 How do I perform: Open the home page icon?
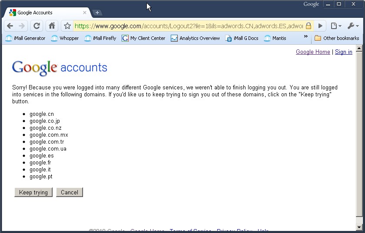pyautogui.click(x=52, y=26)
